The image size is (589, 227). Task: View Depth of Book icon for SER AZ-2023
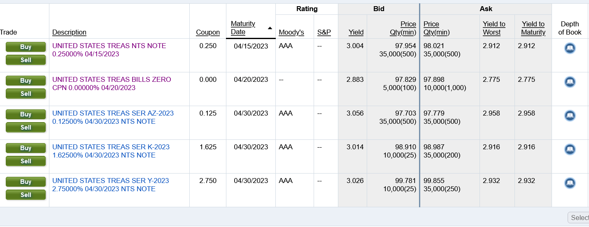pos(570,116)
